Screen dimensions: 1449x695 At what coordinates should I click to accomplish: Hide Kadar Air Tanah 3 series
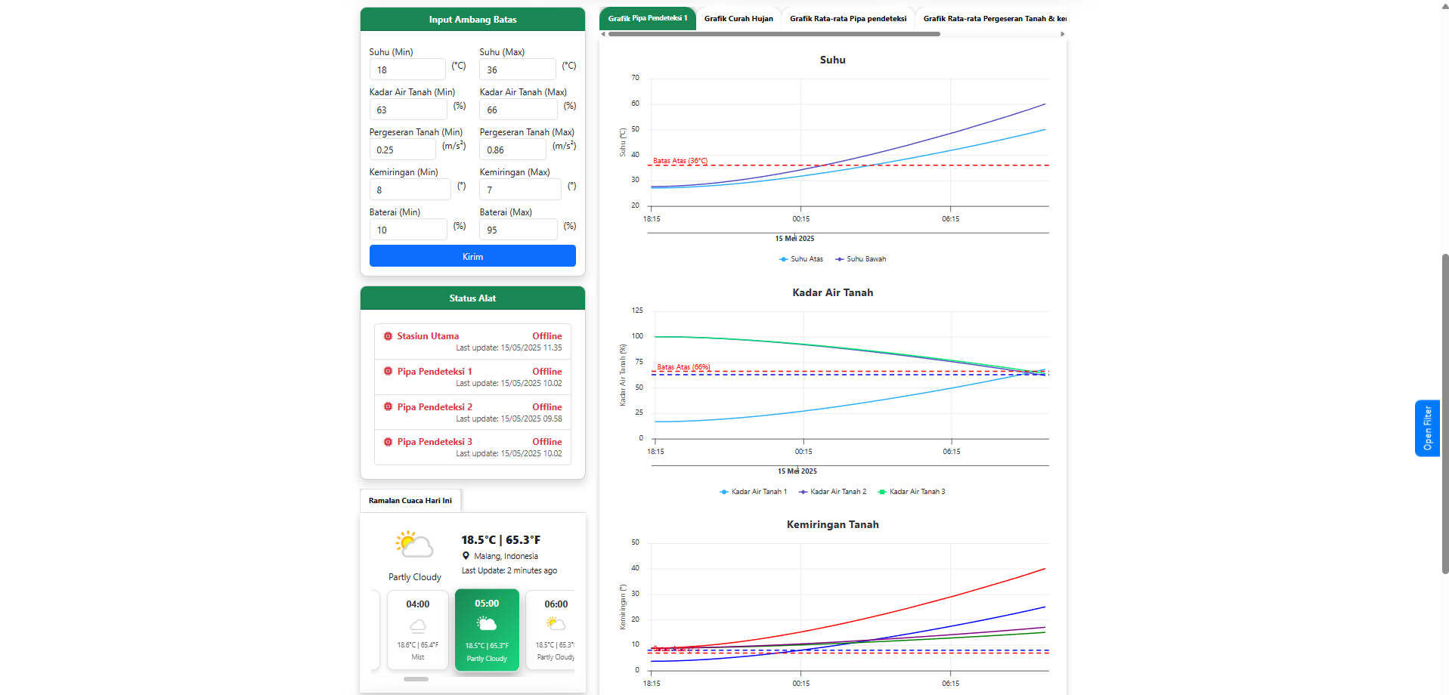pyautogui.click(x=912, y=492)
